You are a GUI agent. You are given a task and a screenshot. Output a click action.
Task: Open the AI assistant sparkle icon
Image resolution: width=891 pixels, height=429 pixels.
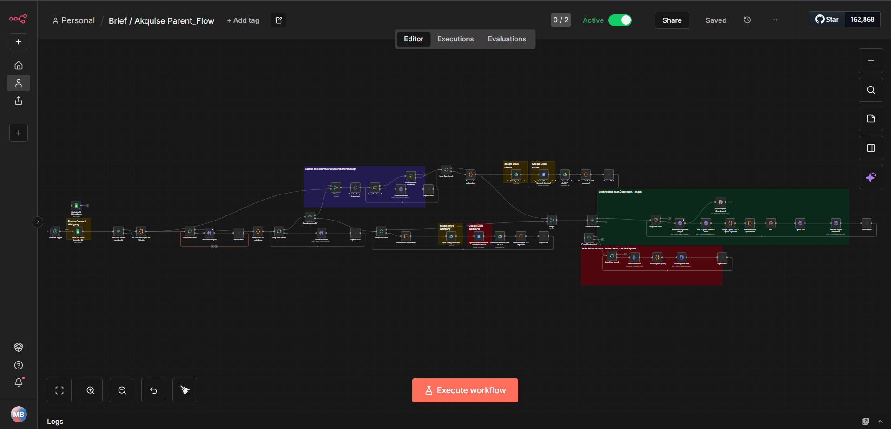coord(871,177)
